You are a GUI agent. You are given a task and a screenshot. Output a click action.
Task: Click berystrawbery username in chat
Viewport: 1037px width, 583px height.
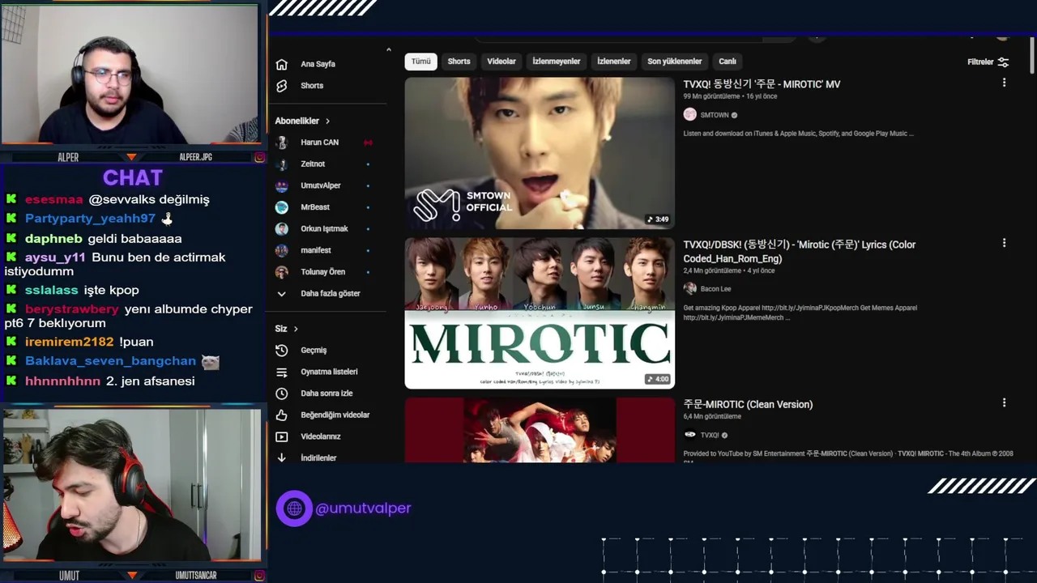point(71,309)
